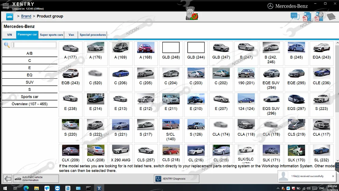The height and width of the screenshot is (191, 339).
Task: Select the red A (168) model
Action: [146, 53]
